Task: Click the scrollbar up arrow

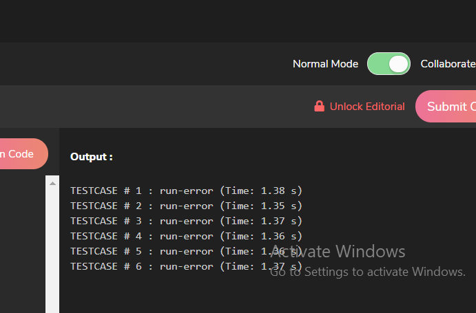Action: coord(52,182)
